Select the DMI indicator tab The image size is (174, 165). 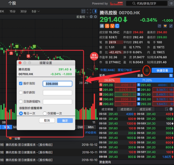point(80,127)
